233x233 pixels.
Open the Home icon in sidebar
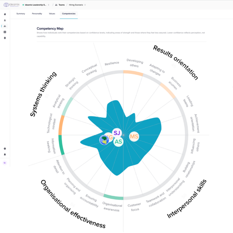(x=5, y=14)
